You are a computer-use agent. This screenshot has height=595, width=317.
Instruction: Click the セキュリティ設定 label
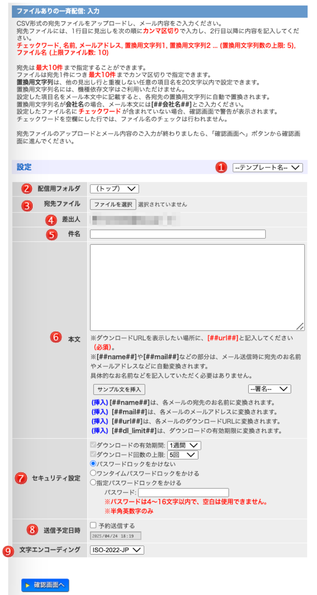[56, 478]
